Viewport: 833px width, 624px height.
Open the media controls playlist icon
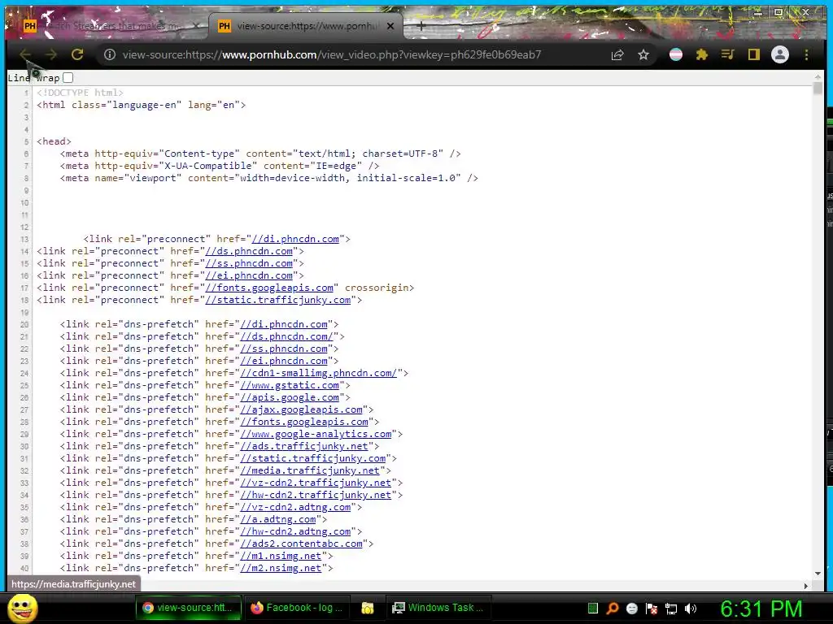(728, 54)
